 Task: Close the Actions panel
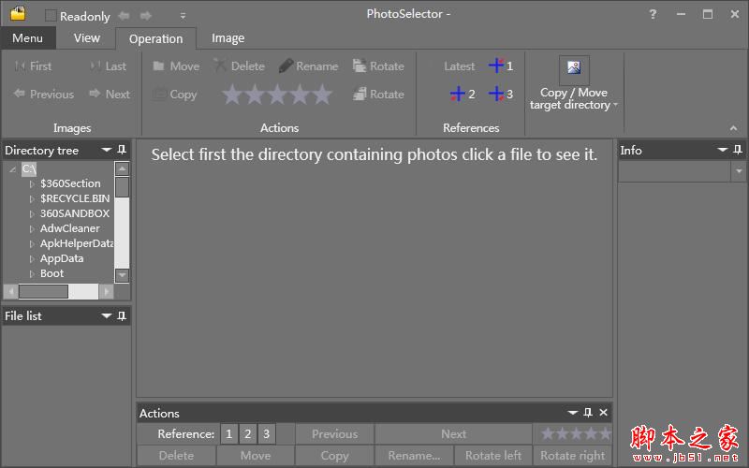[603, 413]
